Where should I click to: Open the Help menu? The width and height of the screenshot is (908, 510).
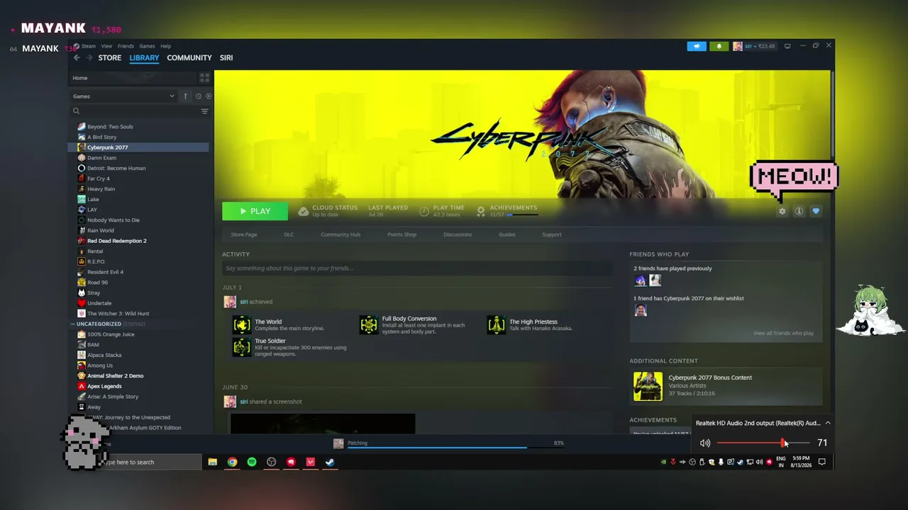pyautogui.click(x=165, y=46)
